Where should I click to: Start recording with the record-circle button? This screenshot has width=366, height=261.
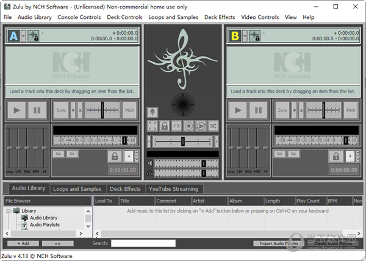pyautogui.click(x=189, y=126)
